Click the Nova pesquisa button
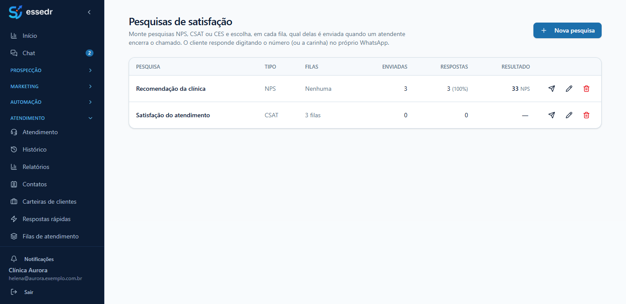Viewport: 626px width, 304px height. [567, 30]
